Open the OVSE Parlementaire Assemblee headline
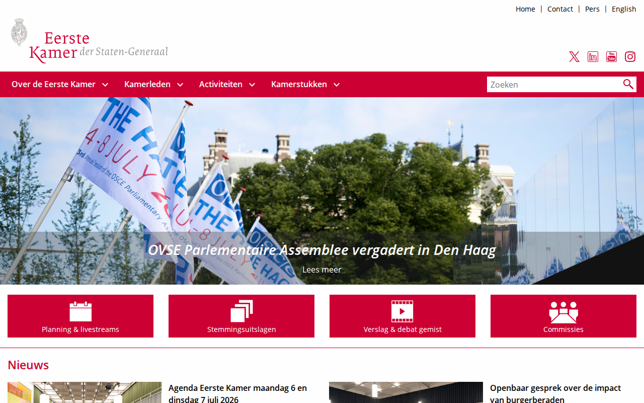The height and width of the screenshot is (403, 644). [322, 250]
